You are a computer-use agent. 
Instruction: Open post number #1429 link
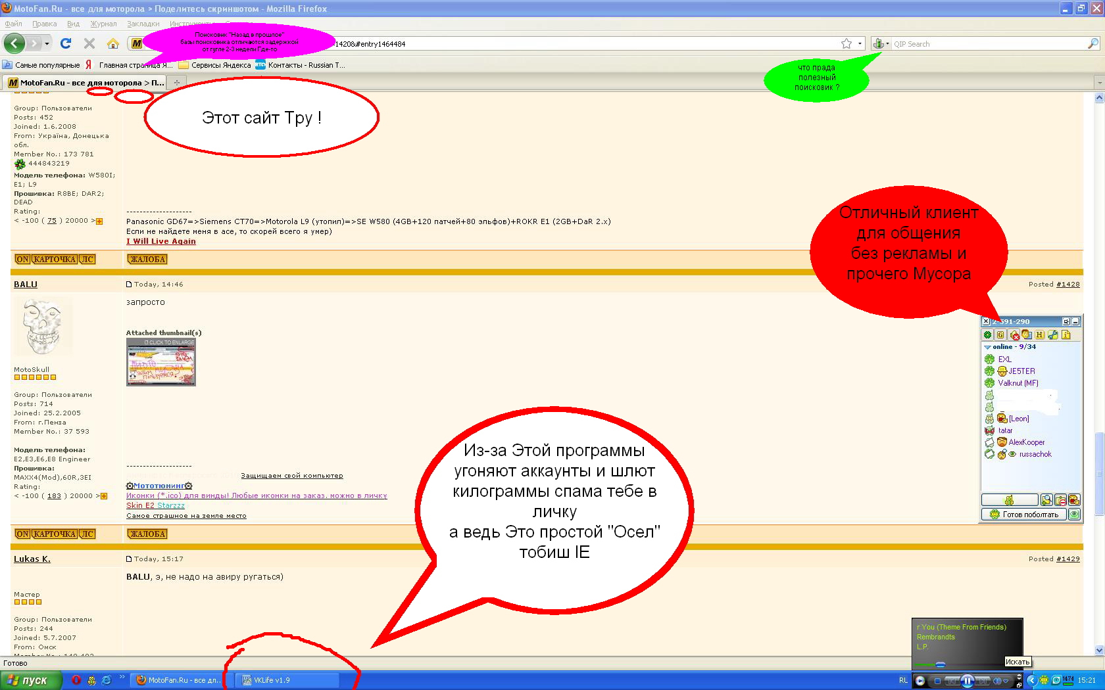[1068, 559]
